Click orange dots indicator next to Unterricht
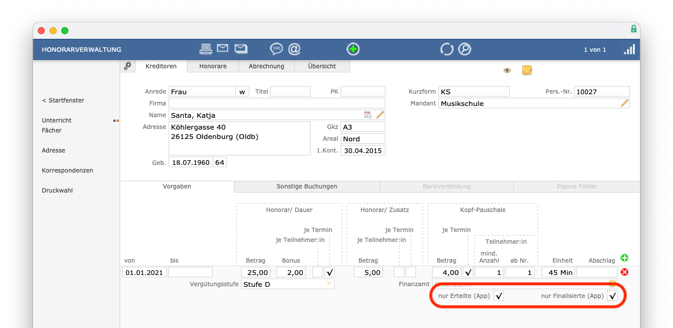Image resolution: width=673 pixels, height=328 pixels. pos(116,121)
